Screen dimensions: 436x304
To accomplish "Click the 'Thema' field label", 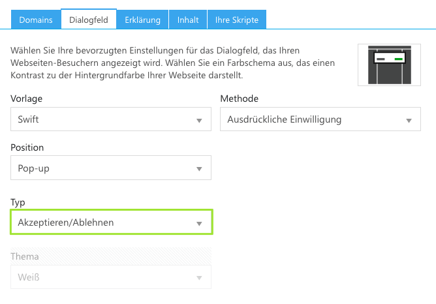I will tap(24, 256).
